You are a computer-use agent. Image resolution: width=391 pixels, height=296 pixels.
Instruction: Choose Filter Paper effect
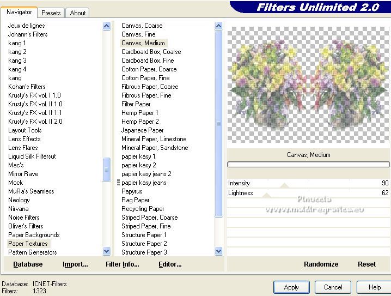[x=136, y=104]
